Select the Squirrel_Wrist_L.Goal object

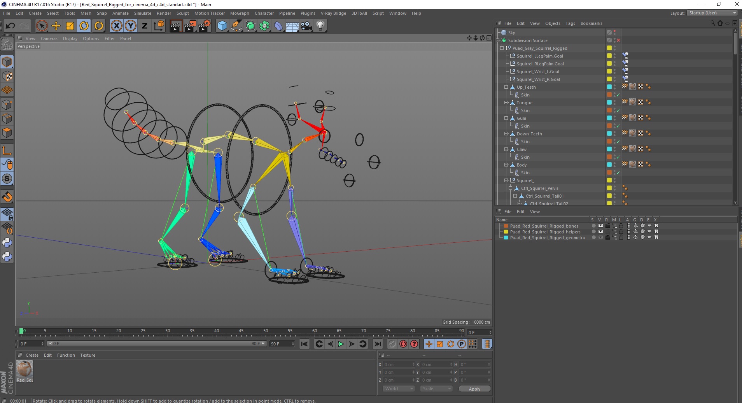[537, 72]
